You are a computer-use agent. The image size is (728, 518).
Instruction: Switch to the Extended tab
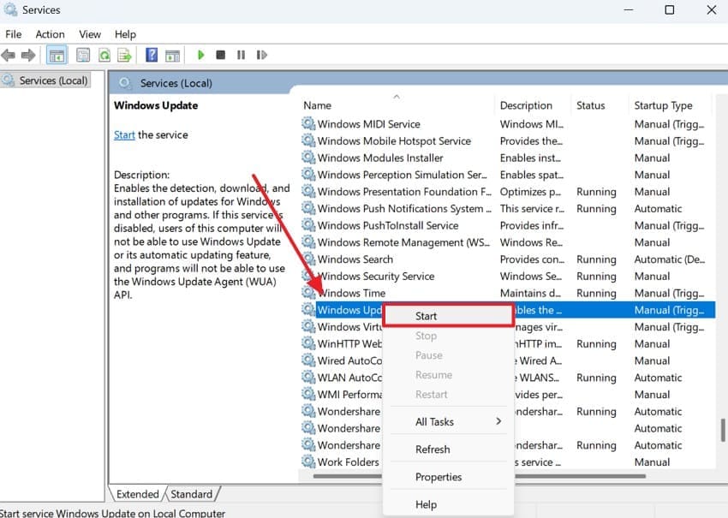[137, 494]
